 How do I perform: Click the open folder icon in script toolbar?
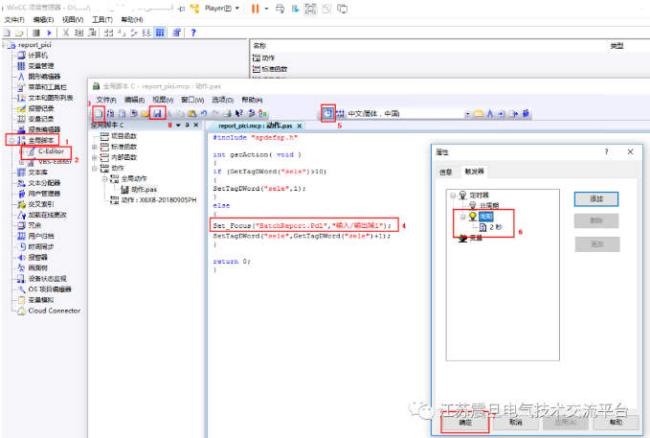pos(145,113)
